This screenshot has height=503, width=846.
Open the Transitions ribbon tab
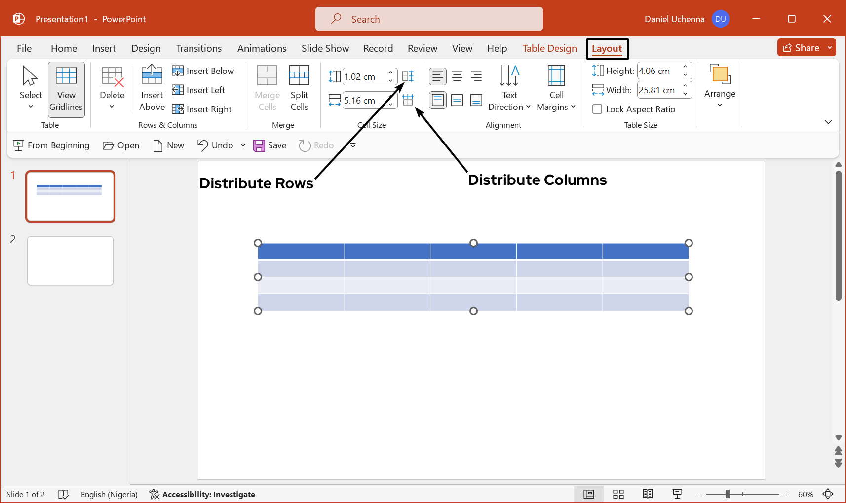199,48
